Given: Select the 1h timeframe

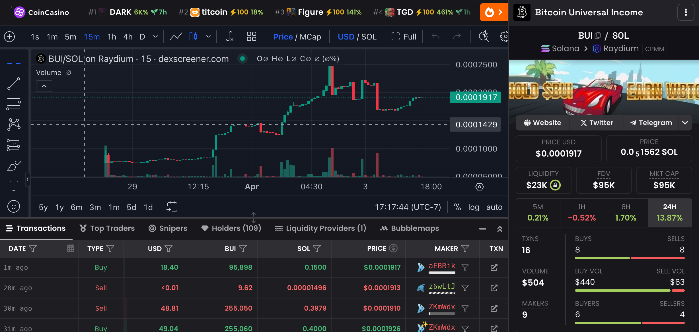Looking at the screenshot, I should pyautogui.click(x=112, y=37).
